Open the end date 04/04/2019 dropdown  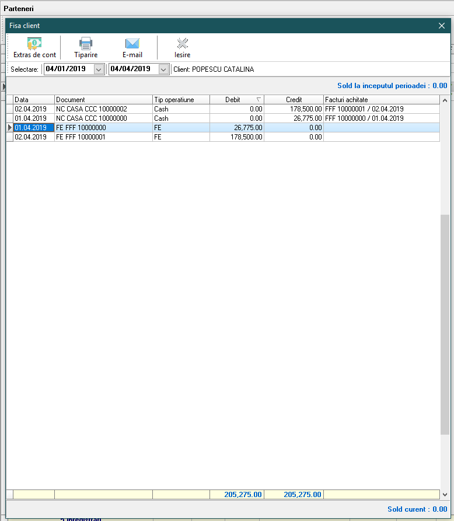coord(163,69)
